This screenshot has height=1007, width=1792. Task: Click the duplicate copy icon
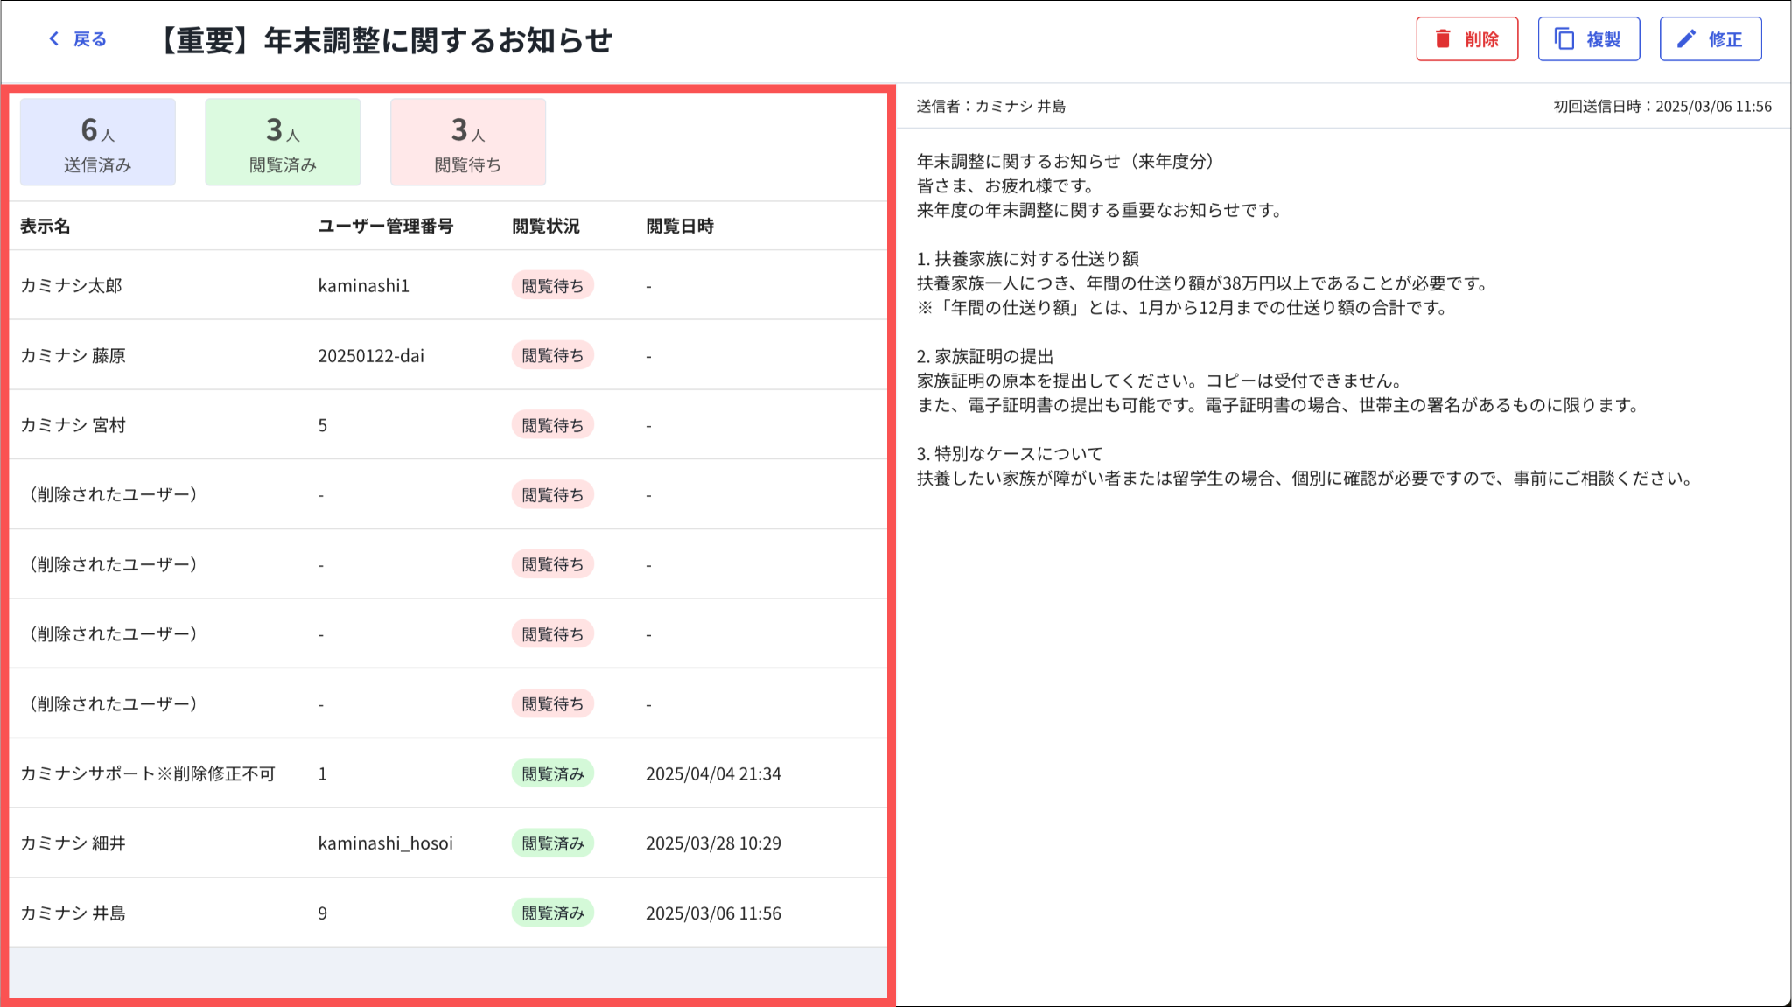1564,39
